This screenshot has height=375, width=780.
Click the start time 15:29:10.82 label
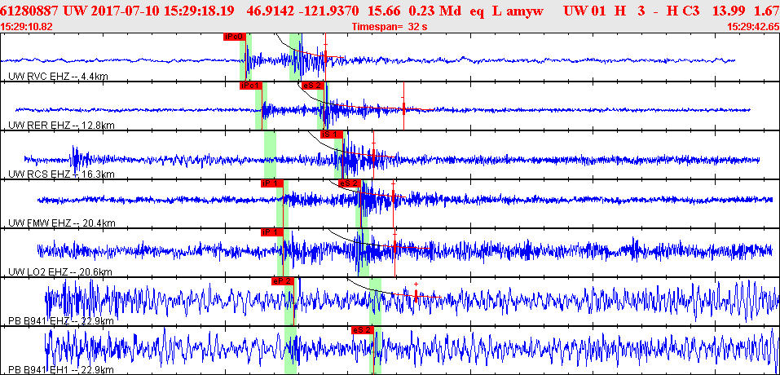[x=28, y=27]
